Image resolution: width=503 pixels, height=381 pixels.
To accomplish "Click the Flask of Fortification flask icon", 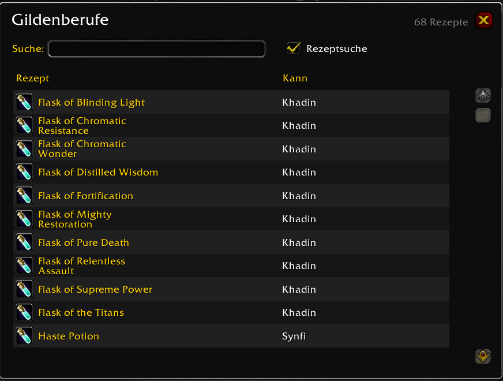I will tap(24, 196).
